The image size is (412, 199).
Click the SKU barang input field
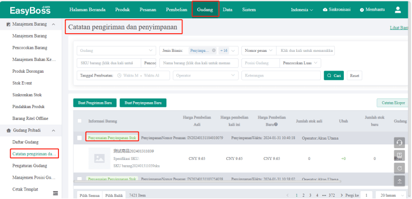coord(109,63)
